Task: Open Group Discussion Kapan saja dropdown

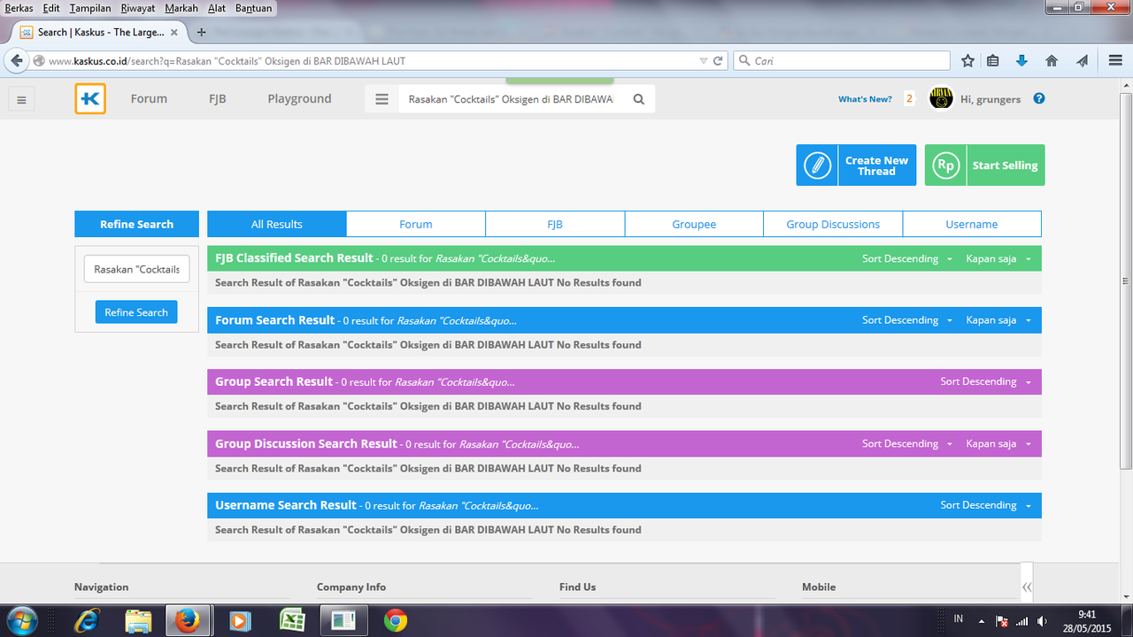Action: pos(998,444)
